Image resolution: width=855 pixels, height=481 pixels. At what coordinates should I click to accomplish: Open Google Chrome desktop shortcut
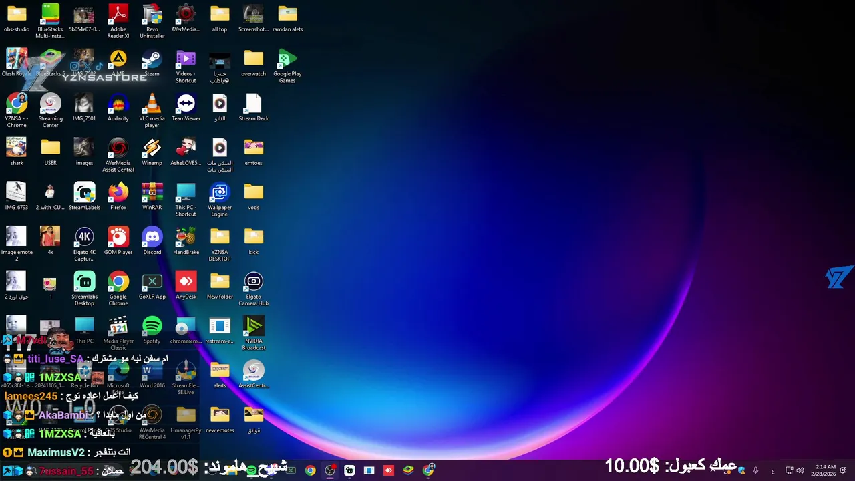(x=118, y=289)
